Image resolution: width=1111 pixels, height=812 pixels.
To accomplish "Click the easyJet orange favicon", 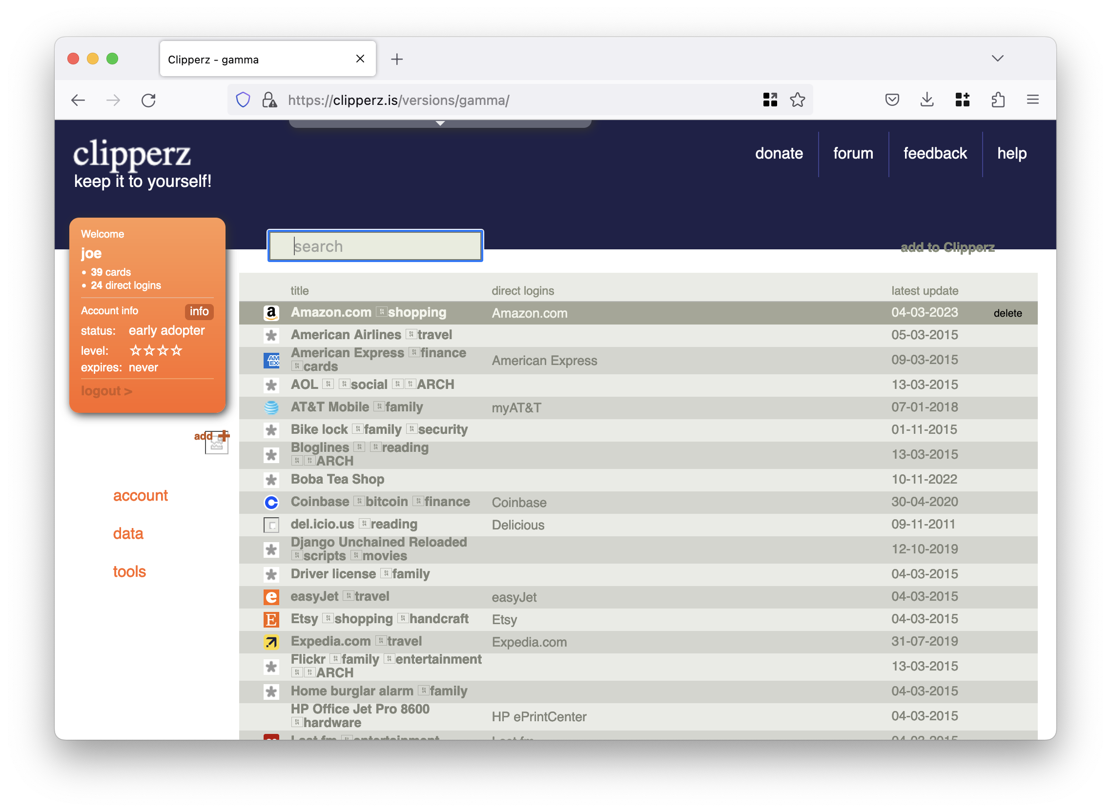I will tap(271, 597).
